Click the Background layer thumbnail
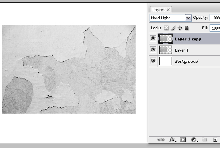 (166, 61)
